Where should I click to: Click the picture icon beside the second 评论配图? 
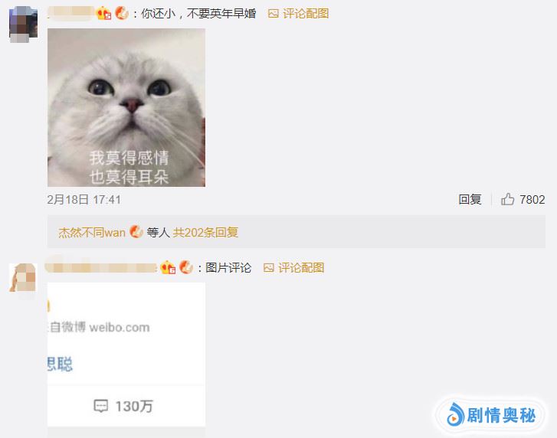[x=269, y=268]
